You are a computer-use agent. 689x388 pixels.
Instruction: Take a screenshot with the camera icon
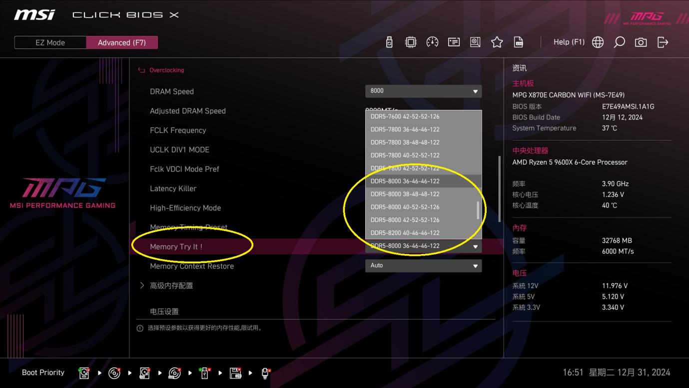pos(641,42)
